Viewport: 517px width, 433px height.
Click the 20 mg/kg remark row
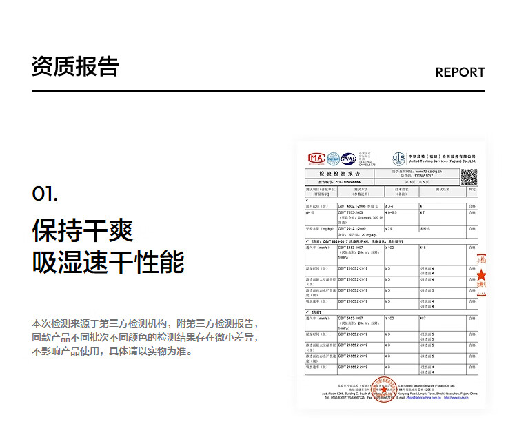pyautogui.click(x=402, y=235)
